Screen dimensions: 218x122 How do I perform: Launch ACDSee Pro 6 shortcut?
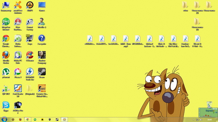tap(18, 107)
